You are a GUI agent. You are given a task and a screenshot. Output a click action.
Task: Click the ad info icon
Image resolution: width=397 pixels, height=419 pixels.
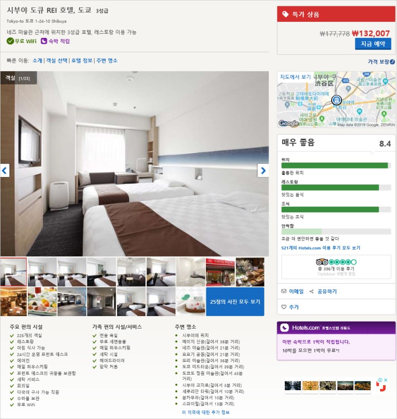click(x=380, y=380)
